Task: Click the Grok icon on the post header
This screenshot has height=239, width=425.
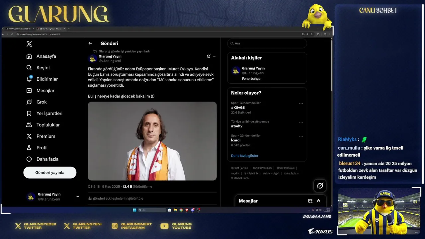Action: pos(209,56)
